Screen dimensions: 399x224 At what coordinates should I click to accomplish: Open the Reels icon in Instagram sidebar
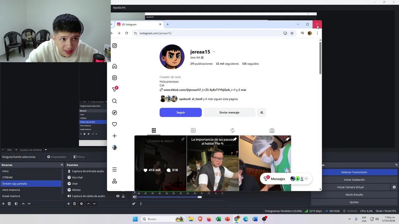(114, 78)
